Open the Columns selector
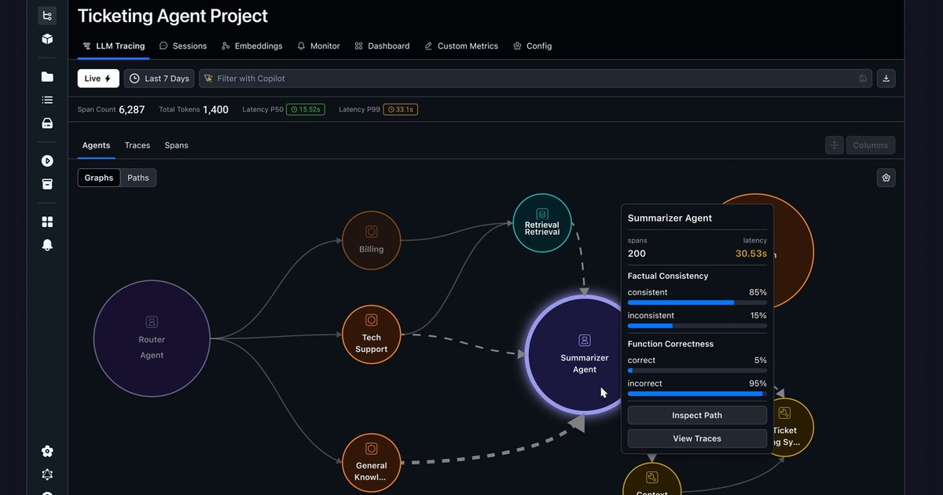The image size is (943, 495). [x=871, y=145]
